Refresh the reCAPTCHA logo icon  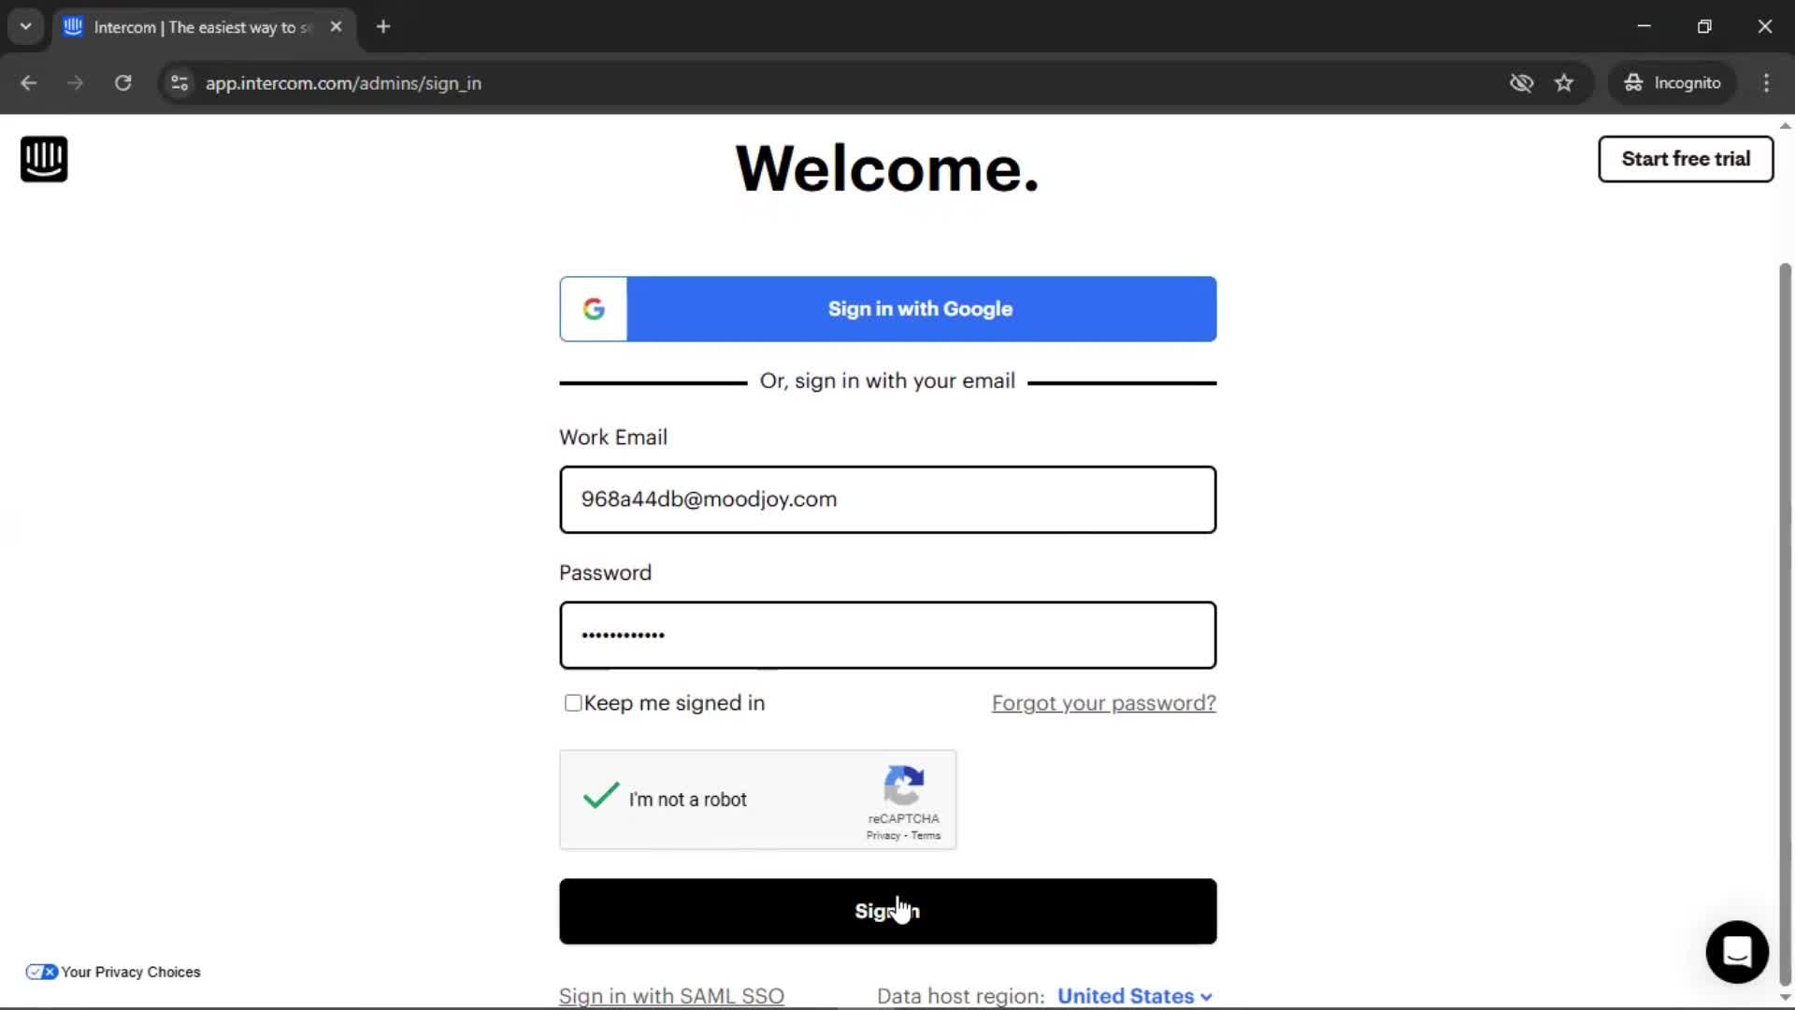click(x=904, y=786)
